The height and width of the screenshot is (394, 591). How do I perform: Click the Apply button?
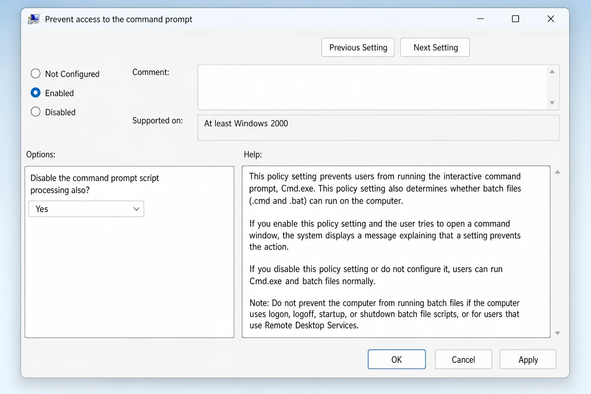(x=528, y=359)
